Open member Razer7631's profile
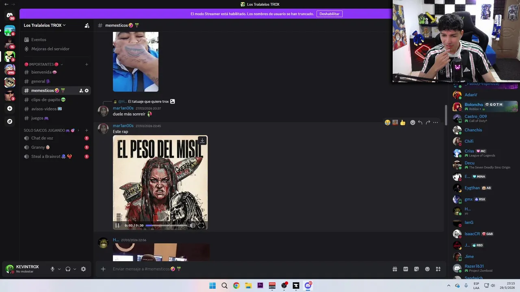The image size is (520, 292). (x=485, y=268)
